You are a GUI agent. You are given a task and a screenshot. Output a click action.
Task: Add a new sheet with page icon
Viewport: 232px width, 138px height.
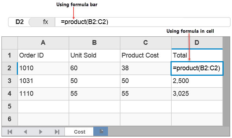tap(101, 131)
